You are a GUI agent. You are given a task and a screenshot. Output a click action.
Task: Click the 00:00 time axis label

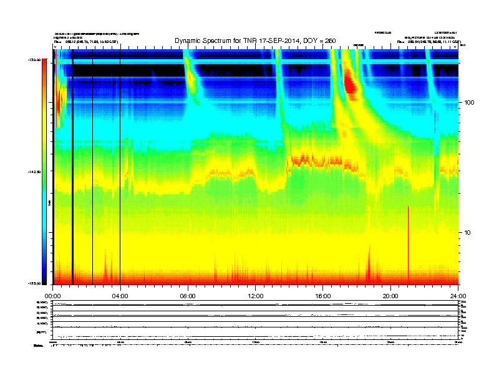point(52,296)
